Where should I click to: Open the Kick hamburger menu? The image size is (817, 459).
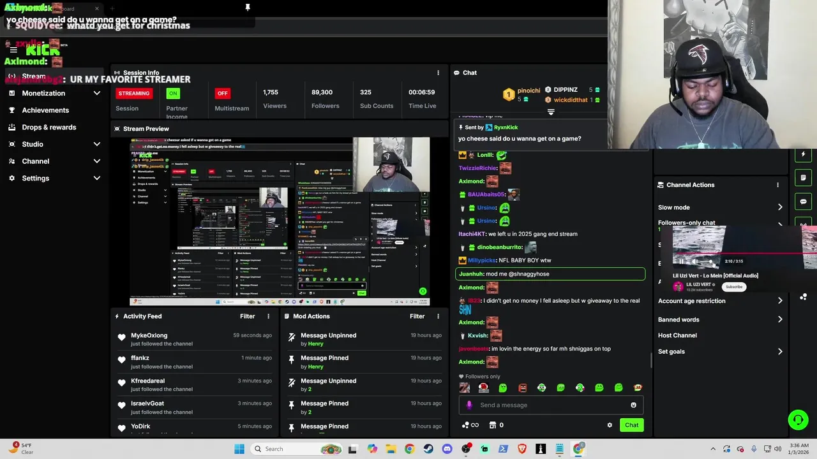pyautogui.click(x=13, y=50)
